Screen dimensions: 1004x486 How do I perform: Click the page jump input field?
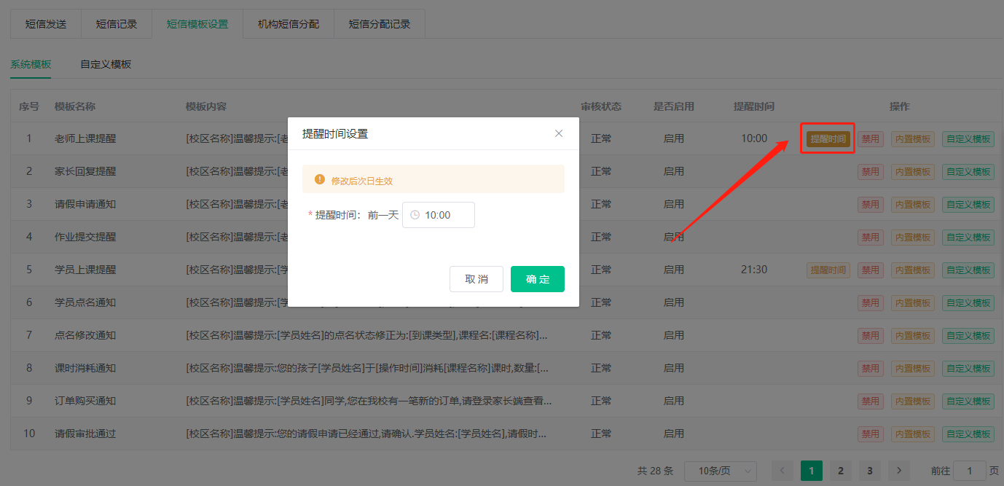coord(969,471)
